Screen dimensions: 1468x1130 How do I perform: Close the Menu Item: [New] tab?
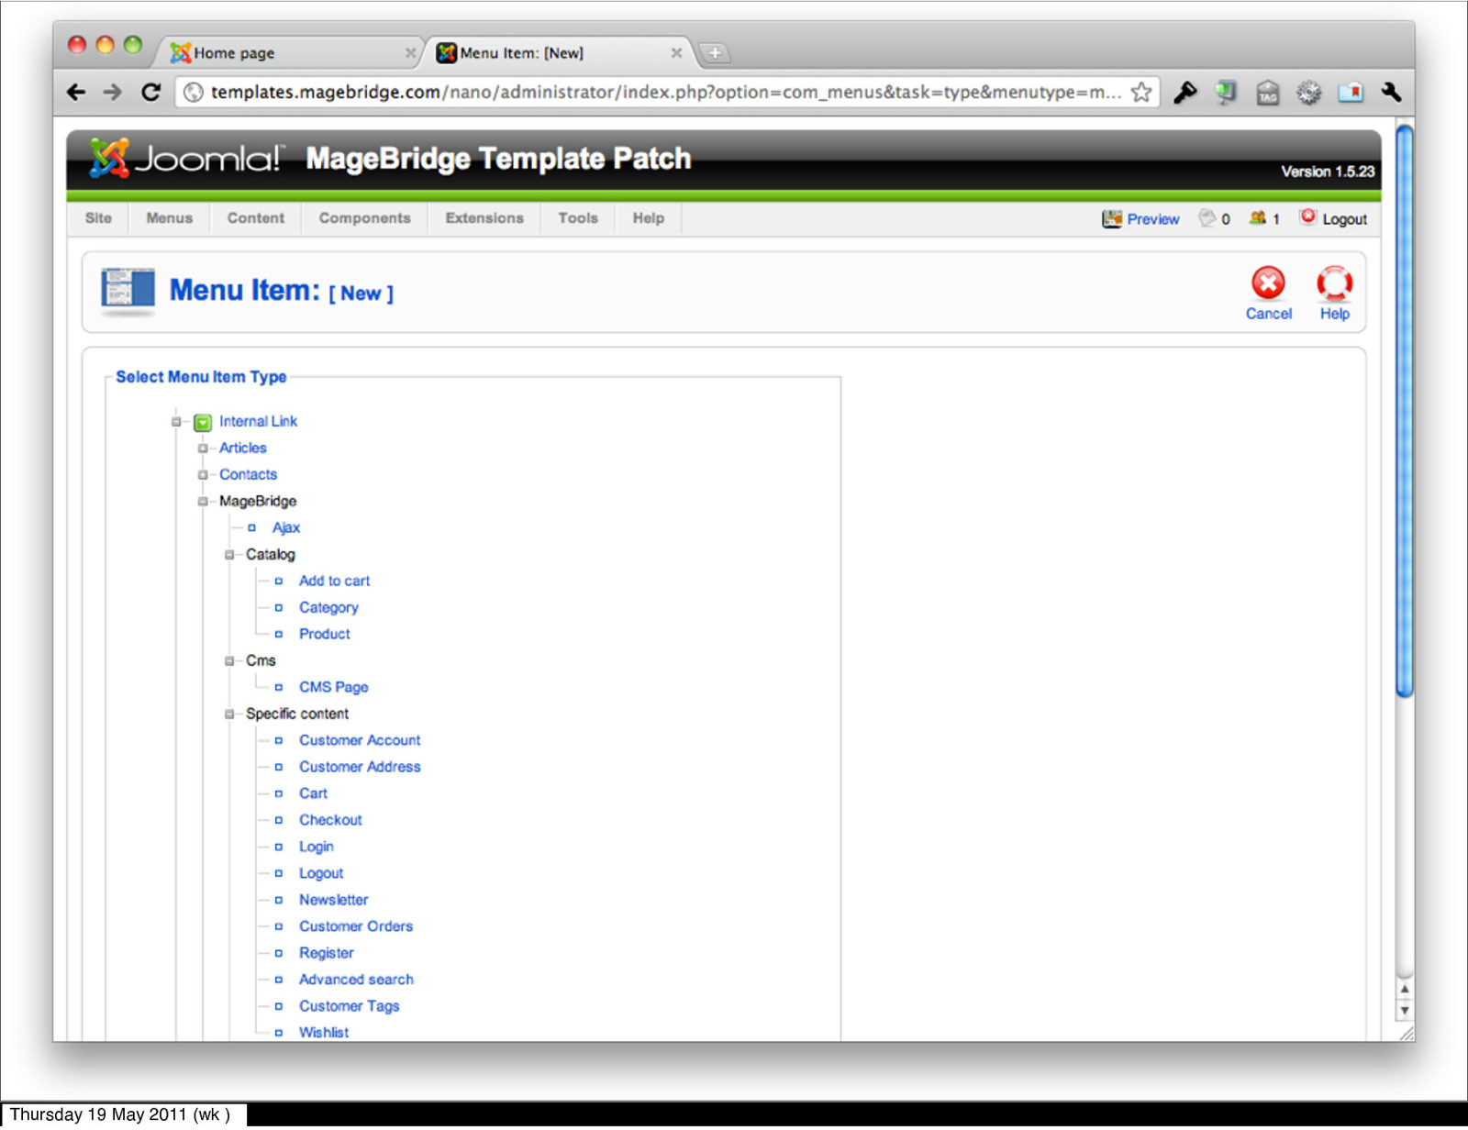pyautogui.click(x=676, y=53)
